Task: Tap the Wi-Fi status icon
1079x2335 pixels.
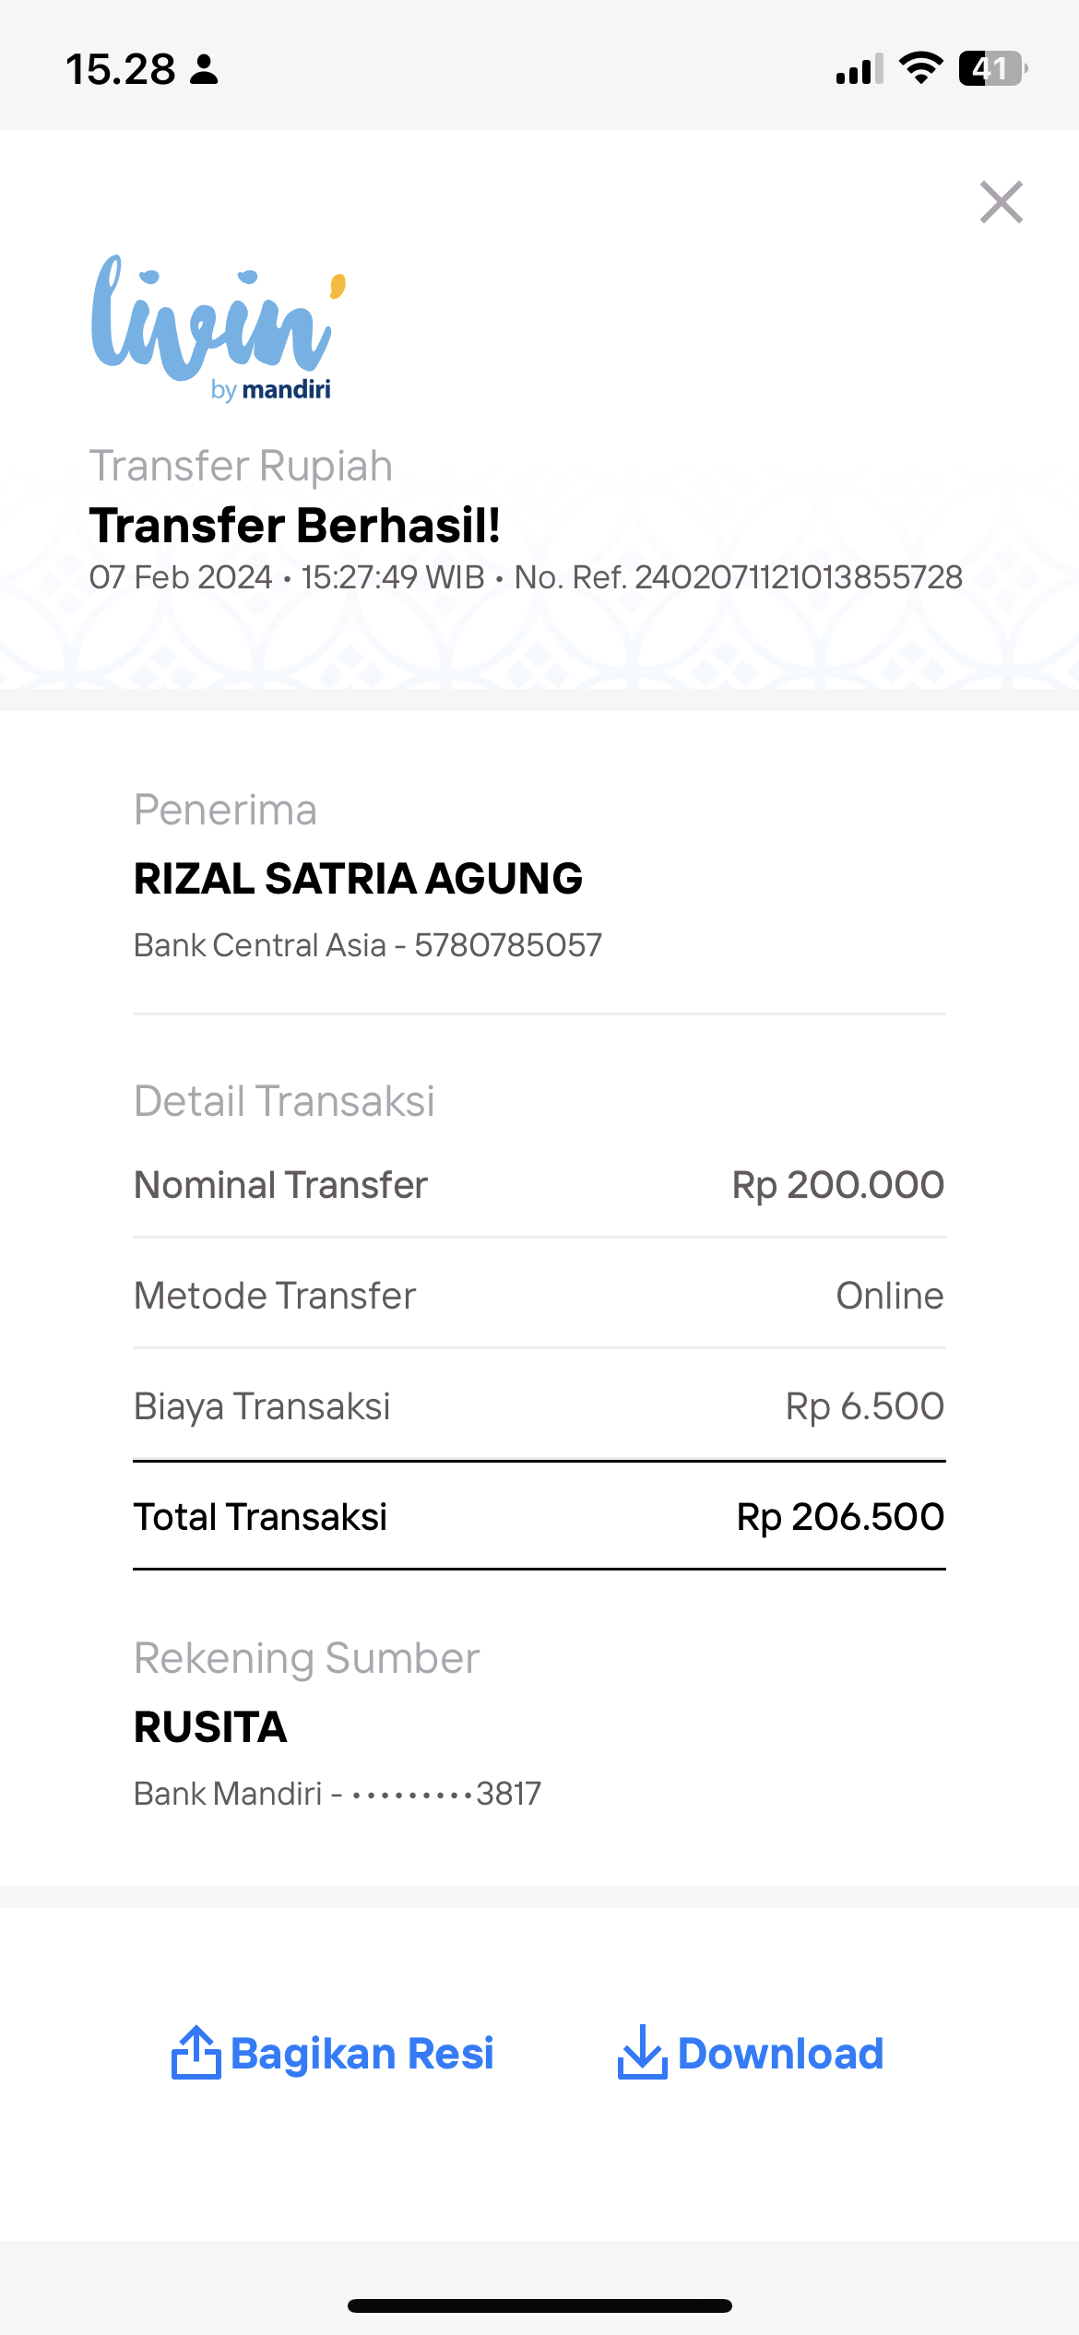Action: [x=920, y=68]
